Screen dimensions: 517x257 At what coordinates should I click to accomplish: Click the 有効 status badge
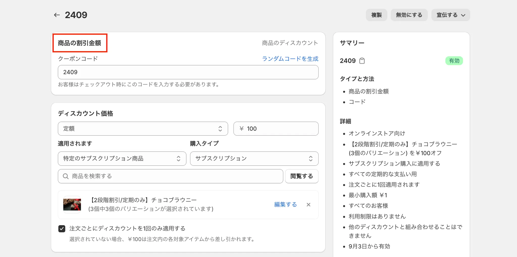454,61
